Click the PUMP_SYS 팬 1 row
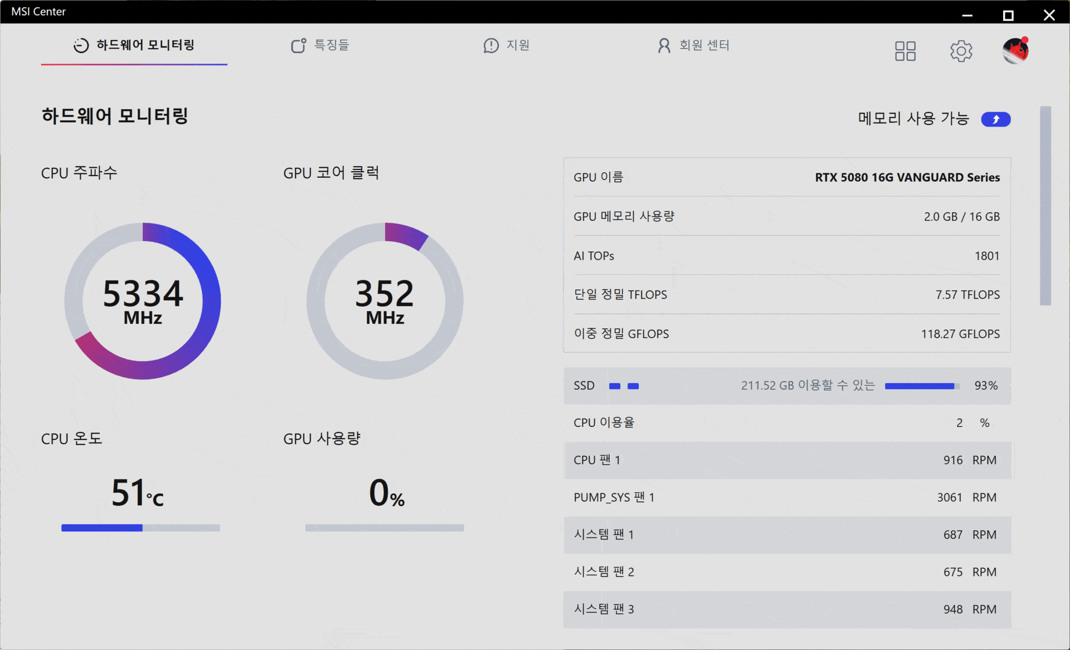The height and width of the screenshot is (650, 1070). click(x=787, y=497)
